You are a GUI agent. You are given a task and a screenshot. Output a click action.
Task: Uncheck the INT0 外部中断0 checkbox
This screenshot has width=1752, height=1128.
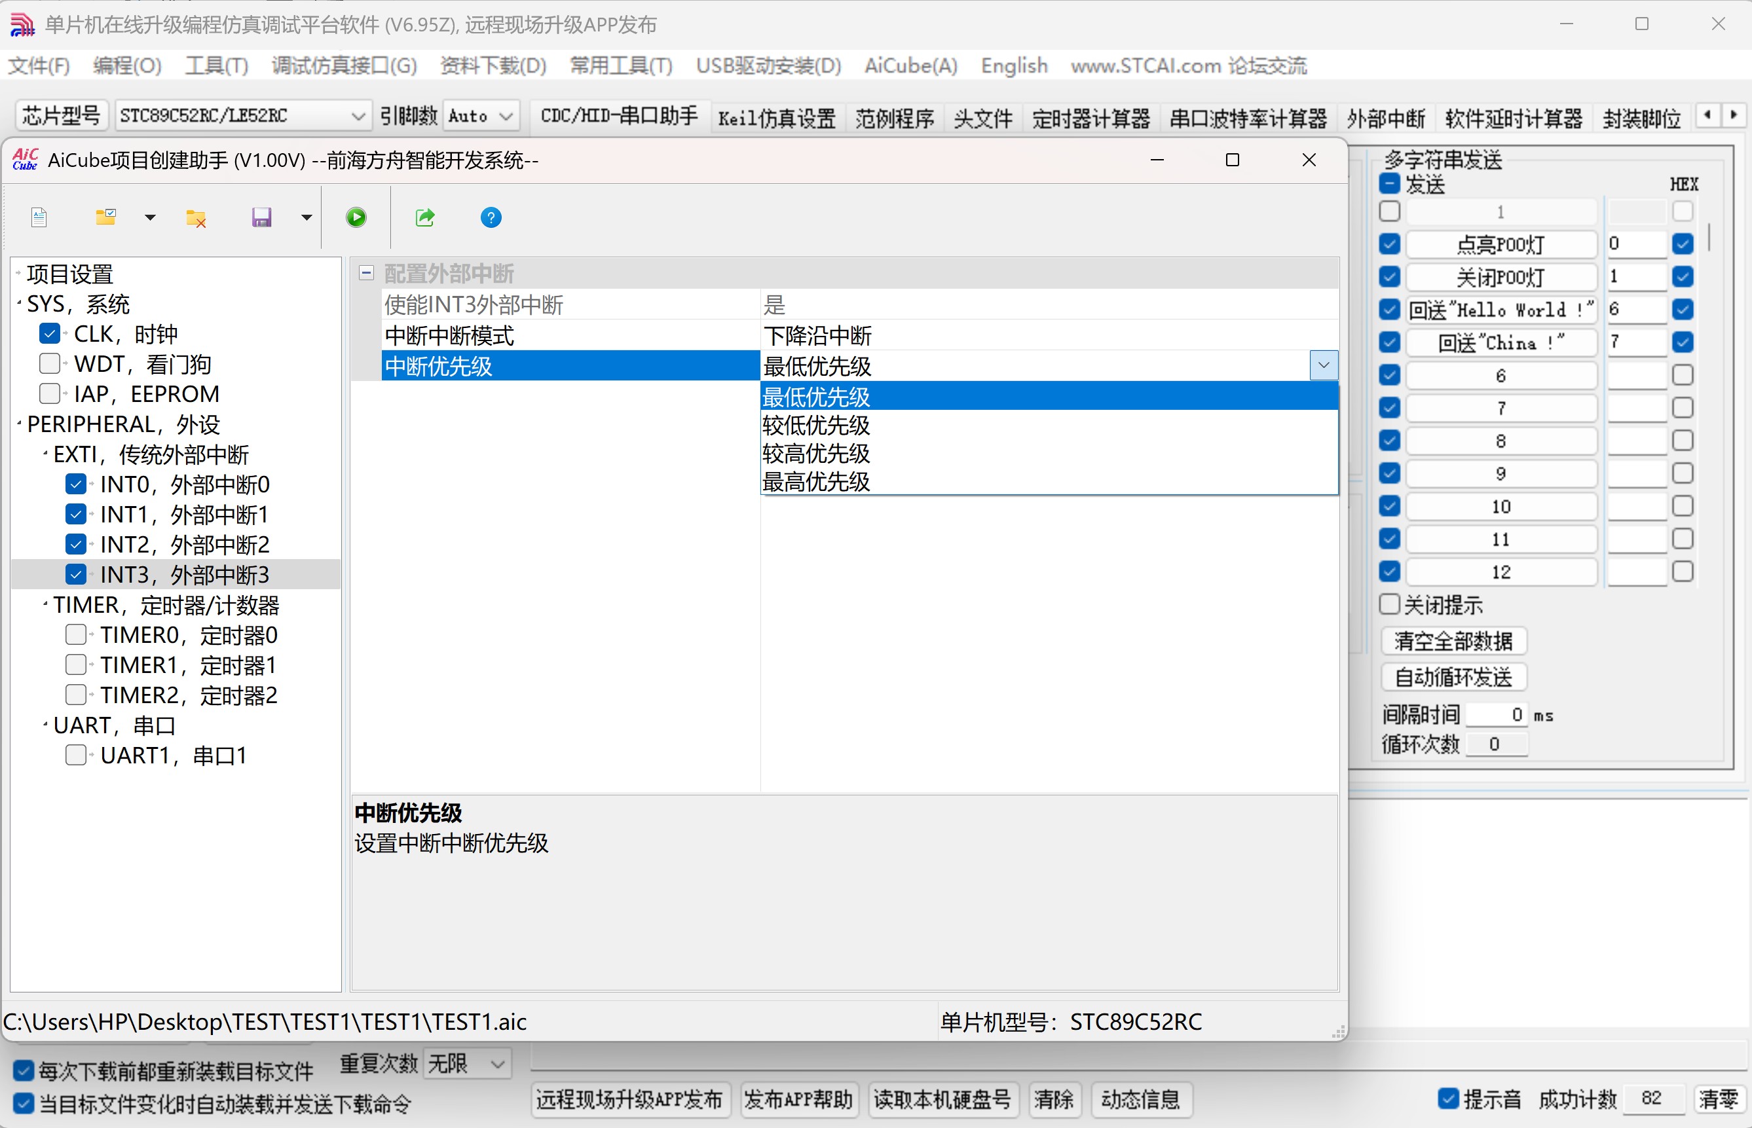tap(75, 484)
